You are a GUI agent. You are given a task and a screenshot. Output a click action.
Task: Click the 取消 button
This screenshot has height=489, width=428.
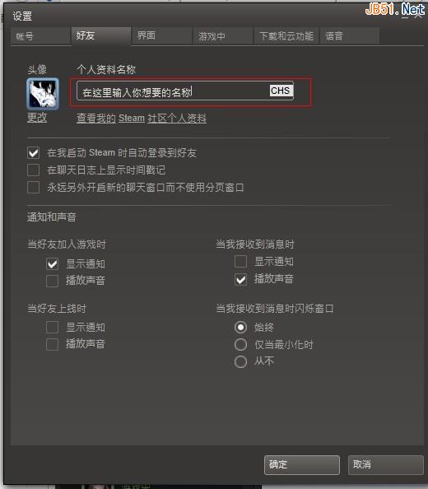pos(386,464)
